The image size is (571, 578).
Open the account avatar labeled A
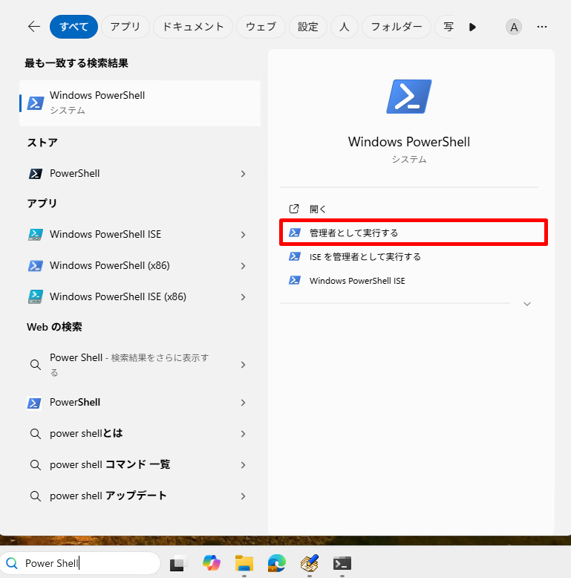pyautogui.click(x=514, y=27)
